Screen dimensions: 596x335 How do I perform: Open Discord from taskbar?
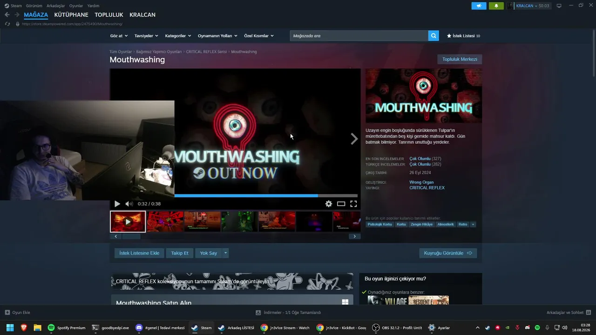[x=160, y=328]
